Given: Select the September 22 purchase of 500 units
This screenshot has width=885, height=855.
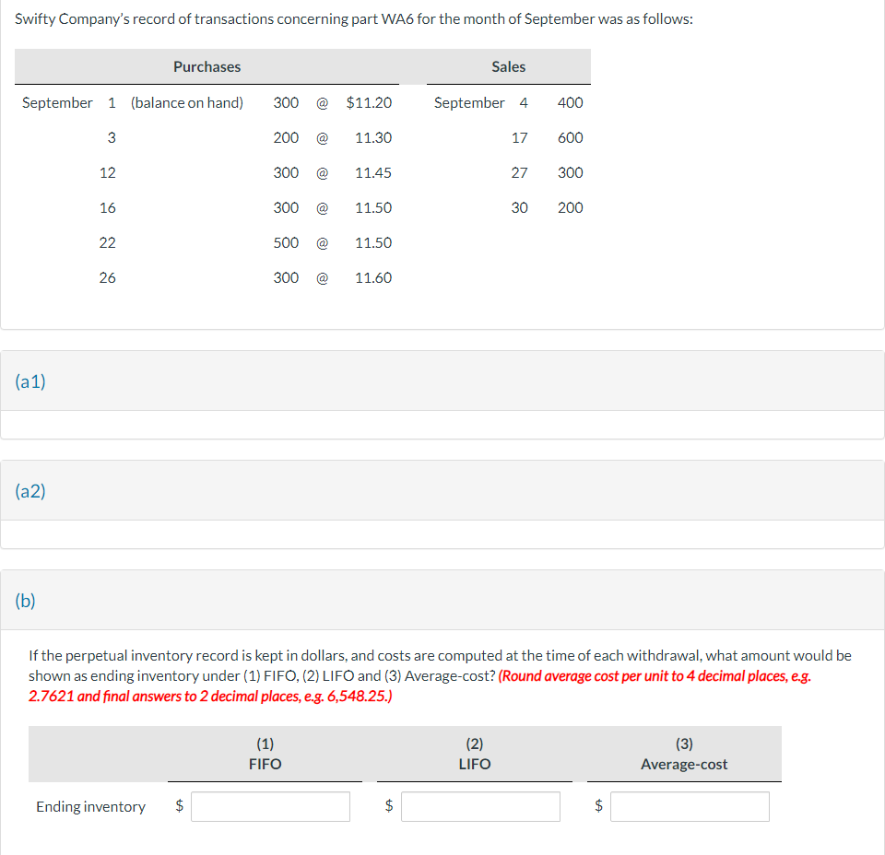Looking at the screenshot, I should pos(286,242).
